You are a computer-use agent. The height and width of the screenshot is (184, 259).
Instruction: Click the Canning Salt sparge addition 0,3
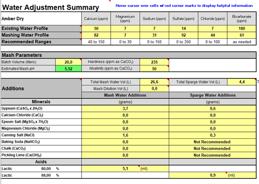pos(212,135)
